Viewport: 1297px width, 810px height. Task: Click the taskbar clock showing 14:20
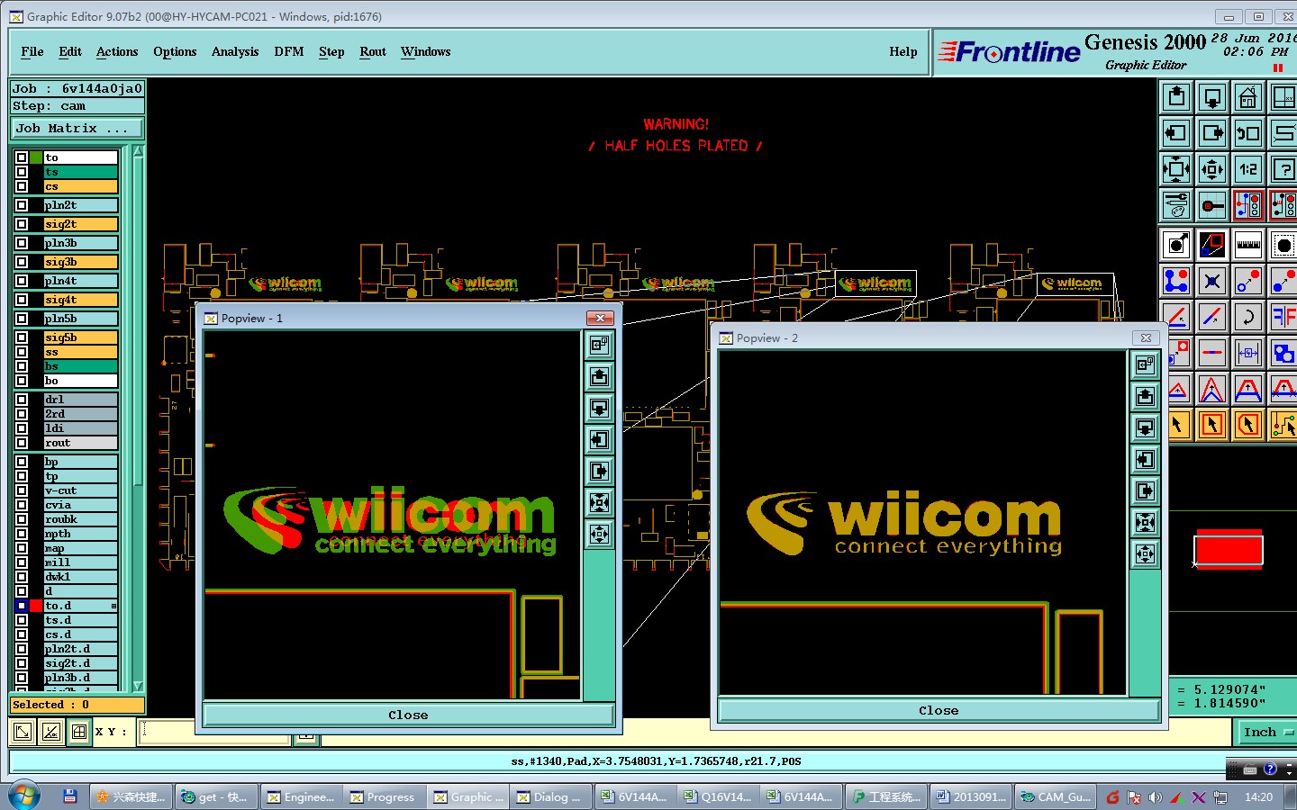click(x=1258, y=796)
